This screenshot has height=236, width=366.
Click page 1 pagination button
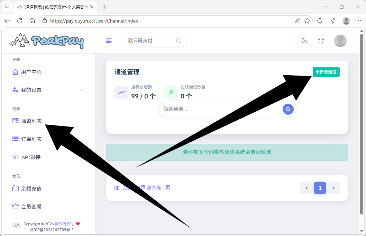click(x=320, y=188)
